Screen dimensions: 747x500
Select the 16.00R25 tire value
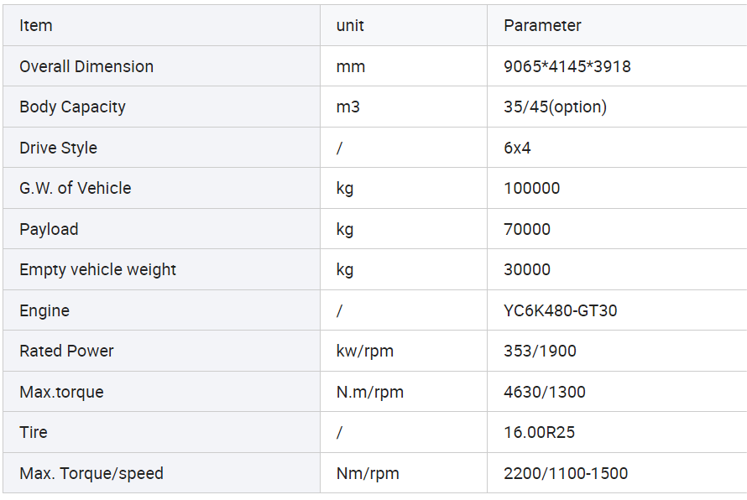click(540, 432)
